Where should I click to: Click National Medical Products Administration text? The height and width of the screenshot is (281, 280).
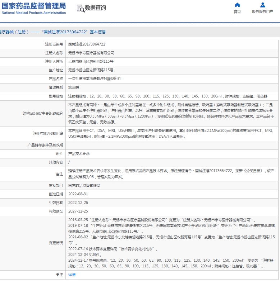pyautogui.click(x=34, y=13)
